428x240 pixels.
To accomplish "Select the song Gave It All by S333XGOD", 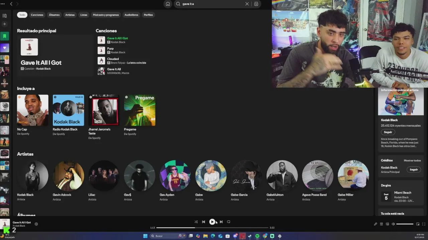I will click(x=114, y=69).
